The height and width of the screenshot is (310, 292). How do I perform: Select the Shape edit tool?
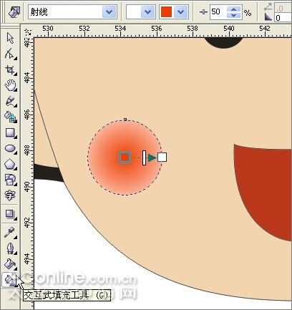point(10,54)
